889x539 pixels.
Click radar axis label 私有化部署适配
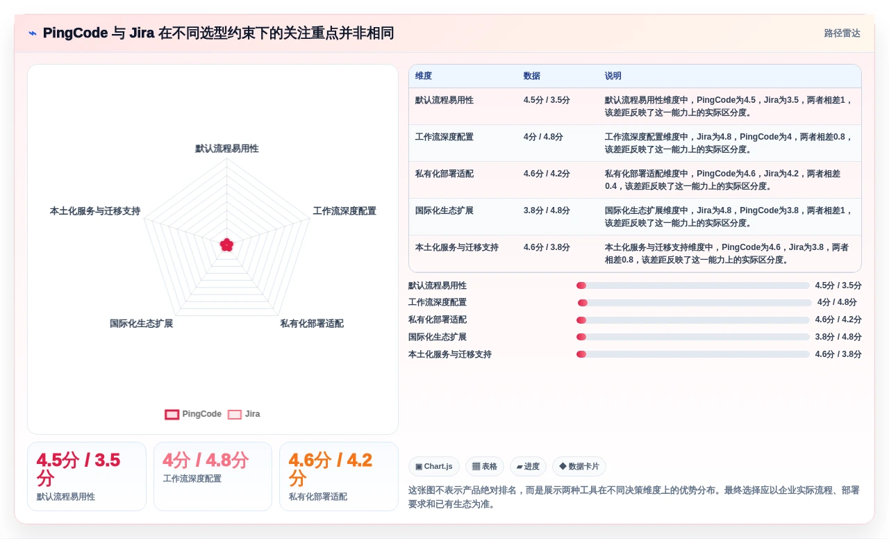coord(312,324)
